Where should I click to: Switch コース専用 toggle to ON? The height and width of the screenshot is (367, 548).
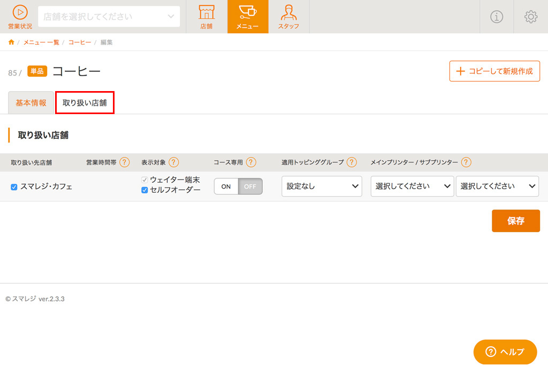coord(226,186)
